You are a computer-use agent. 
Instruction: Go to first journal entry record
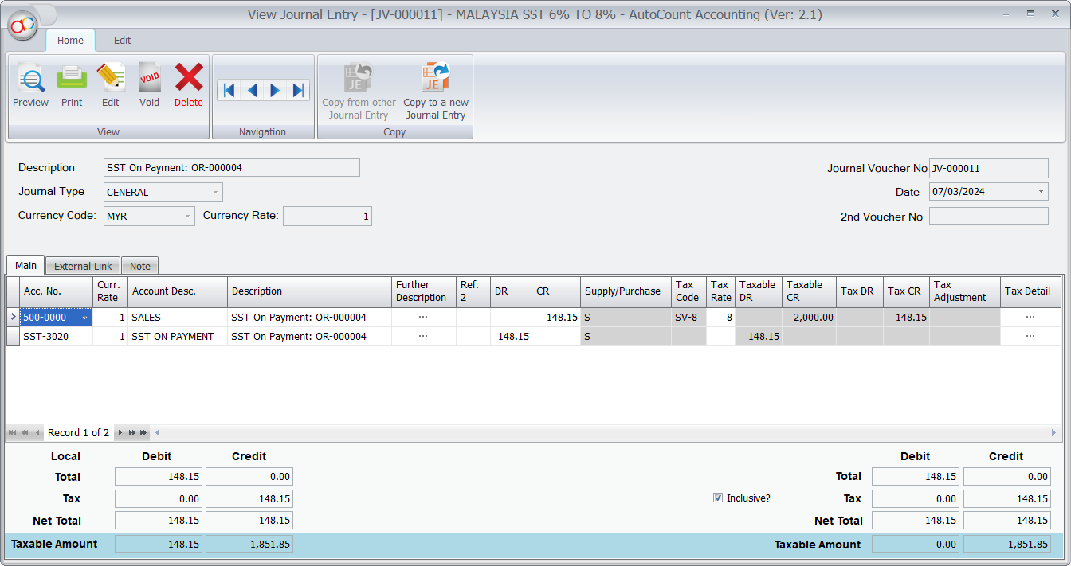click(229, 90)
